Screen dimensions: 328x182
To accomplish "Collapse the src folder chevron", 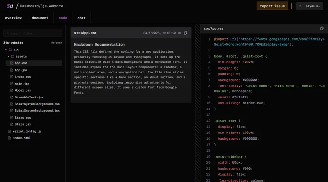I will click(6, 49).
